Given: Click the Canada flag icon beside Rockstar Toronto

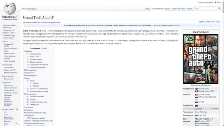Looking at the screenshot, I should tap(196, 91).
